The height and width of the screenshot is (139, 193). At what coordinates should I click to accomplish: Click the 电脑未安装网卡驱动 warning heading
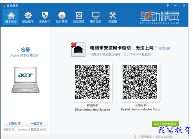123,48
